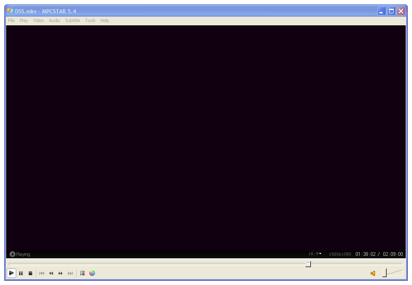Screen dimensions: 412x285
Task: Expand the 16:9 aspect ratio dropdown
Action: coord(315,254)
